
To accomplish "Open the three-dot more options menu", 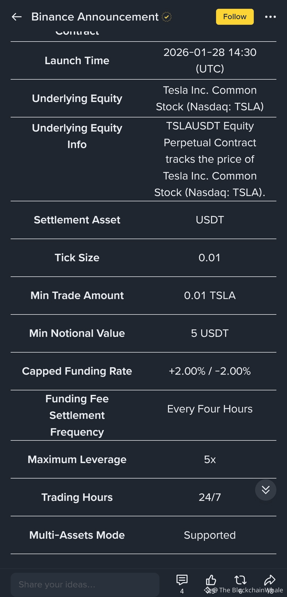I will [x=270, y=17].
